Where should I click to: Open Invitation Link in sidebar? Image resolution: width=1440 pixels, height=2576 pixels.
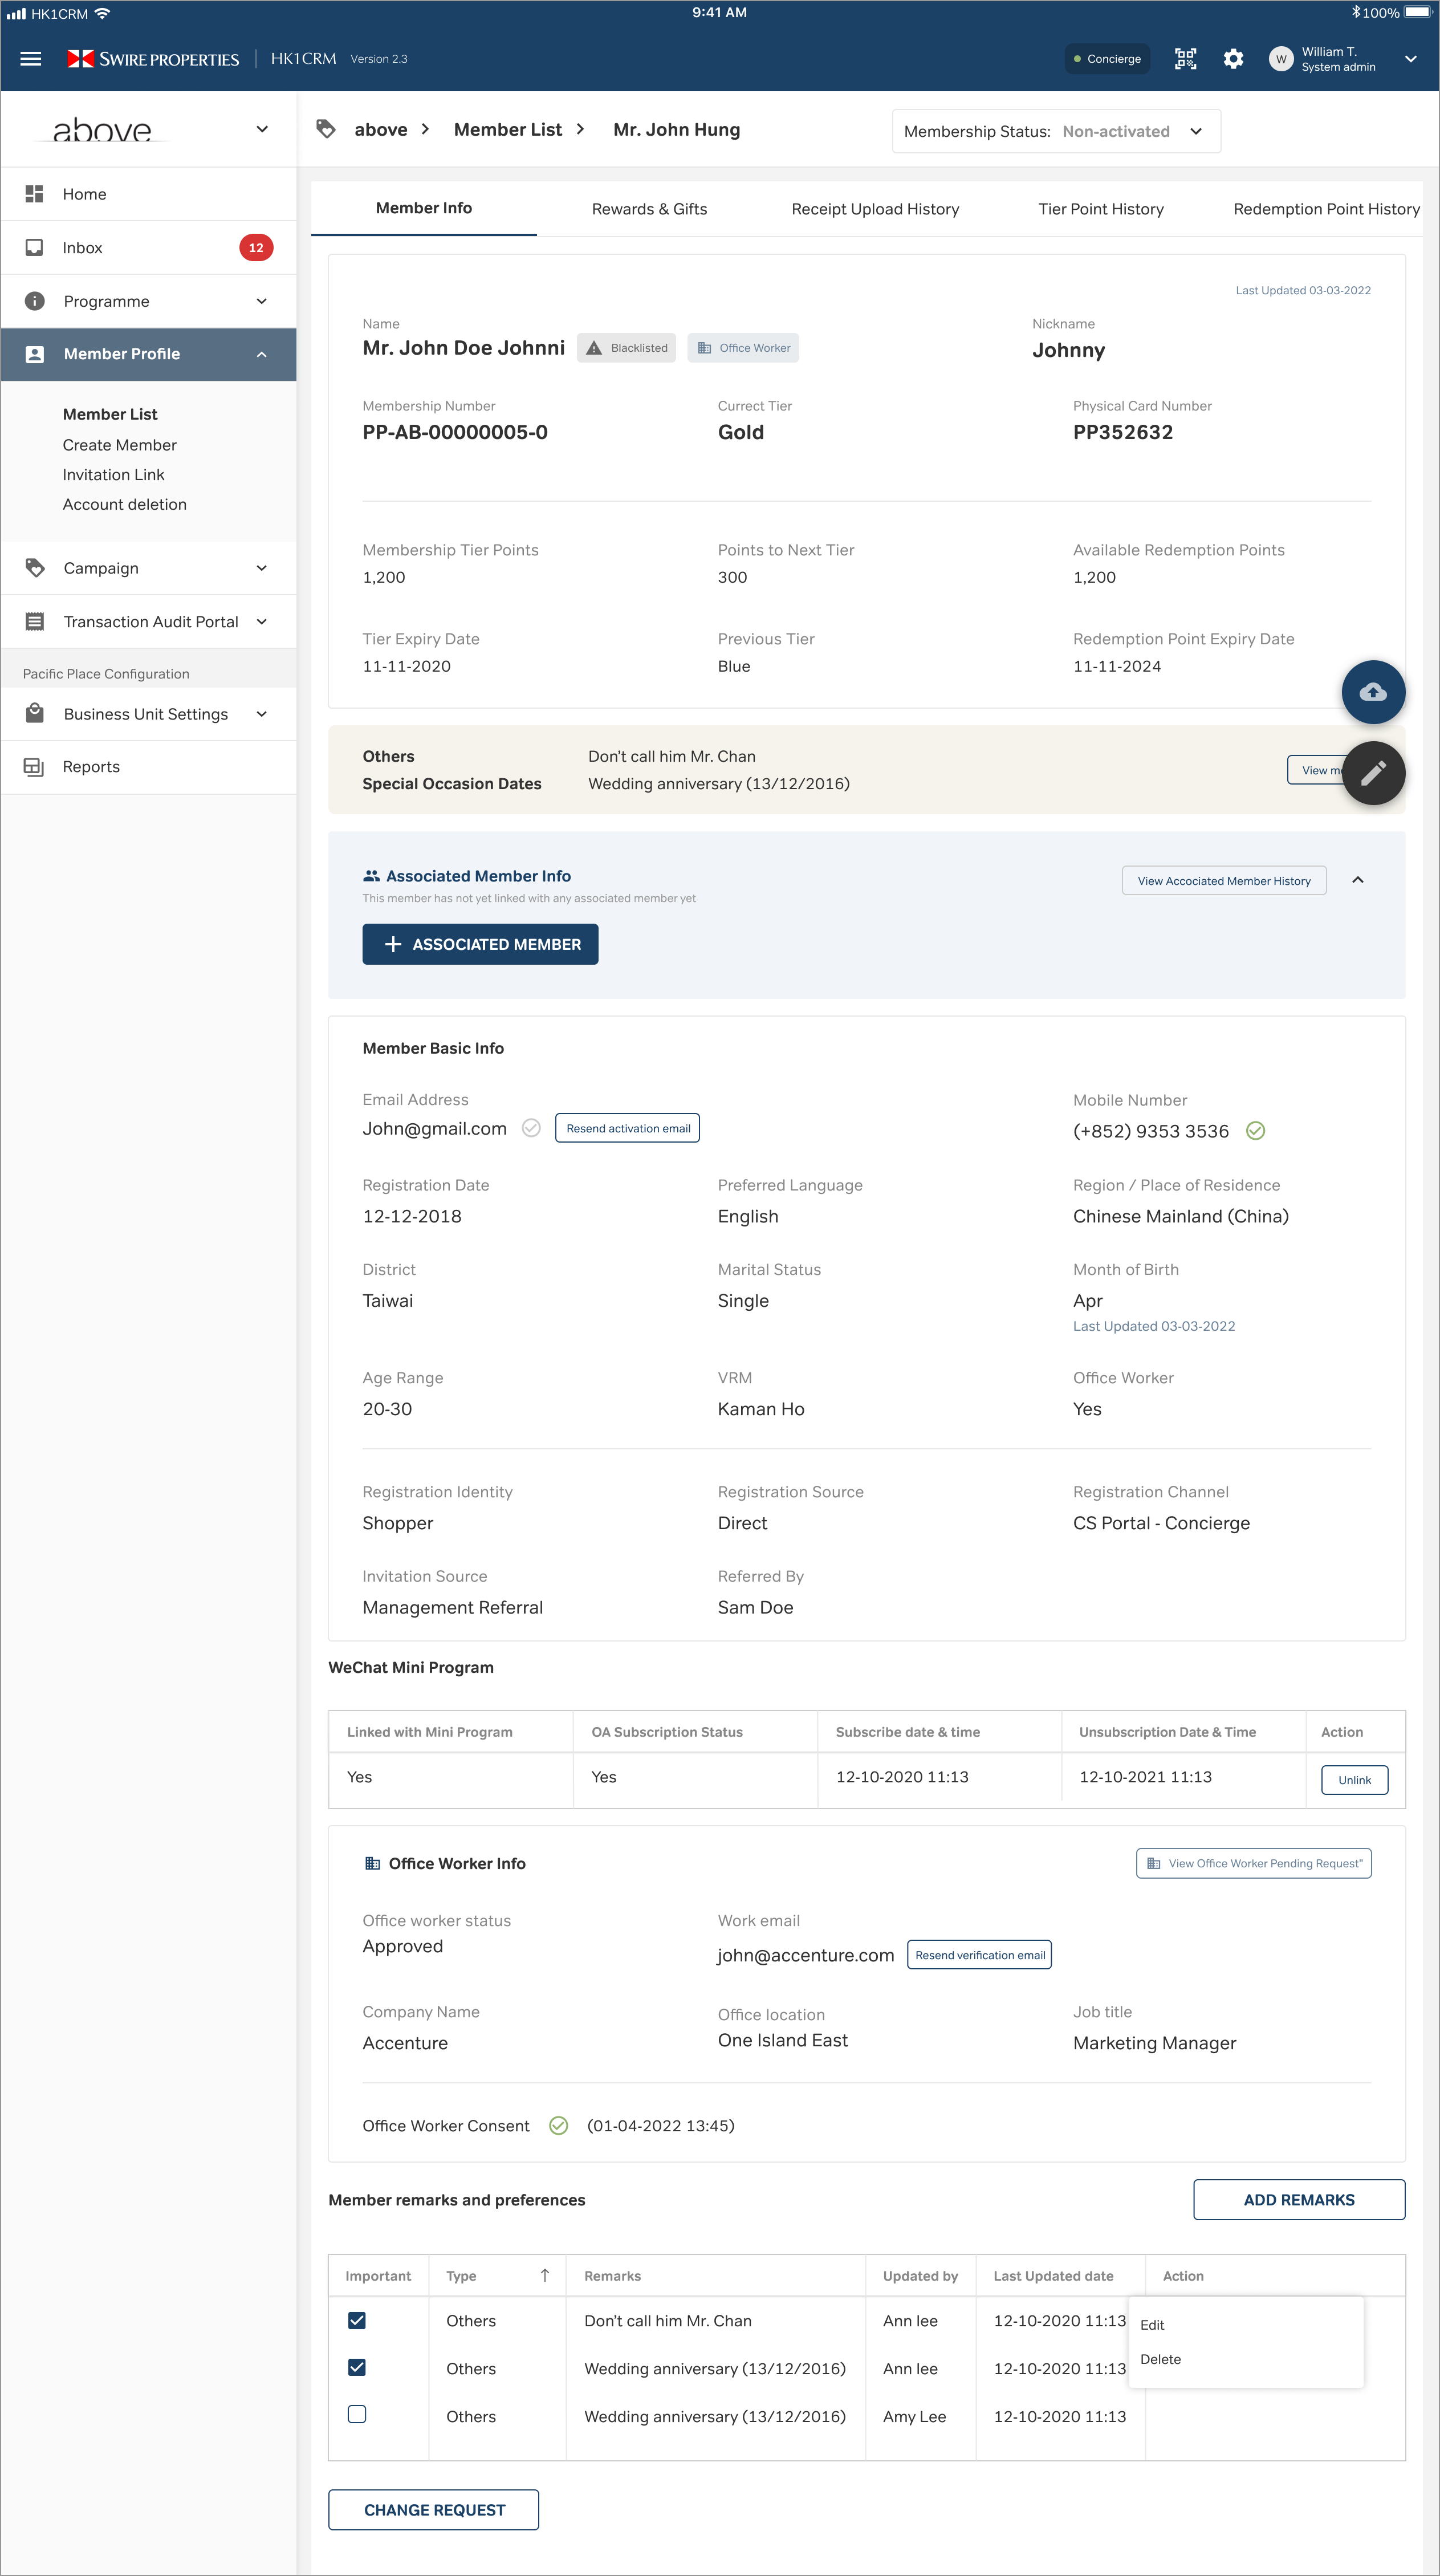click(x=114, y=475)
